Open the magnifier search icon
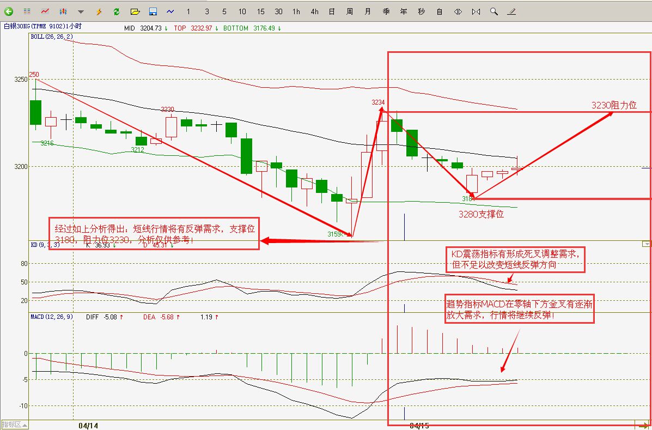Screen dimensions: 652x430 [493, 11]
